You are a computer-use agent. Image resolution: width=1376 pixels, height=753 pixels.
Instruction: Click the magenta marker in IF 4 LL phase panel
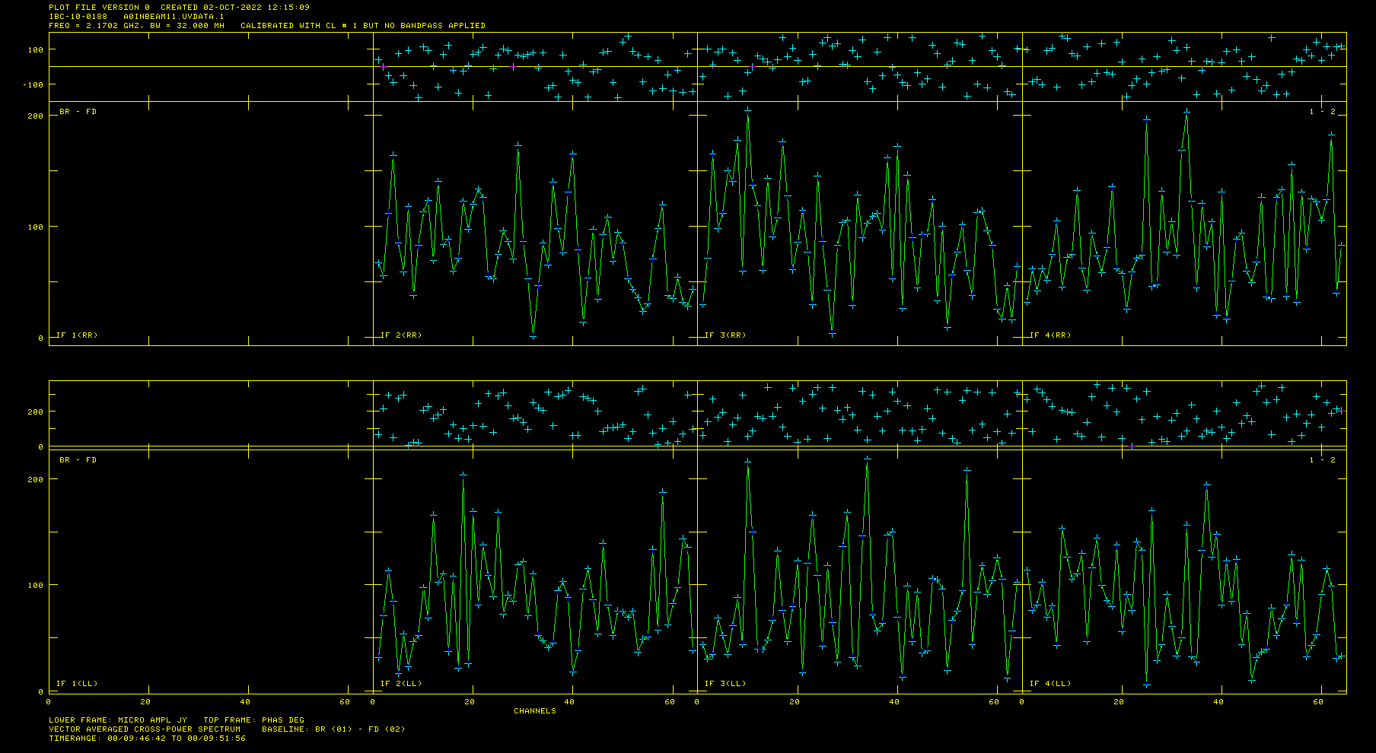pos(1132,446)
